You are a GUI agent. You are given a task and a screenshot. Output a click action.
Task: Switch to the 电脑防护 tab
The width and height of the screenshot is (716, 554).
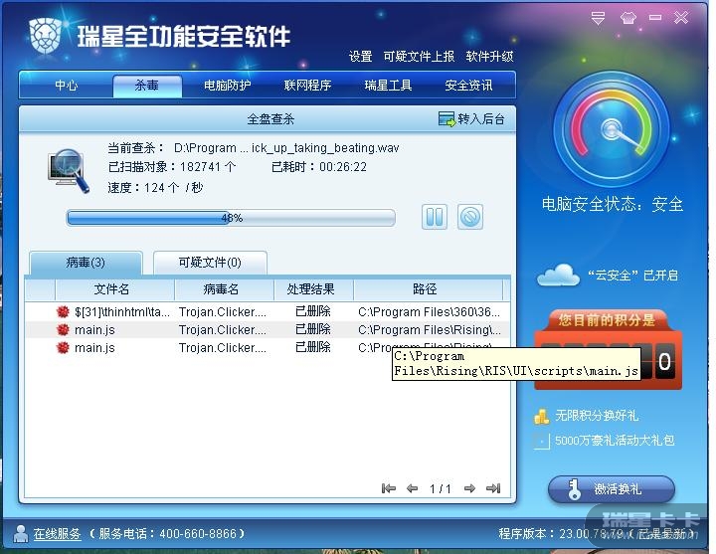[x=227, y=86]
